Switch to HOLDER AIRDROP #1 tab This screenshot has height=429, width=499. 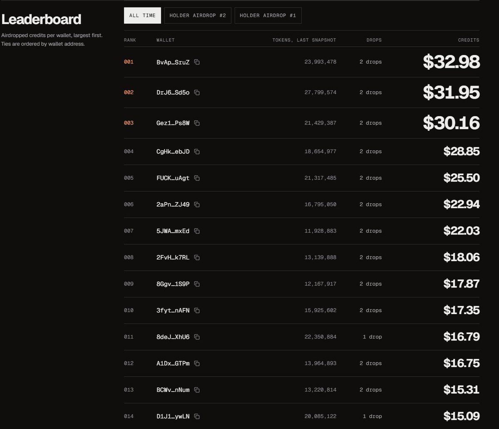pos(268,15)
